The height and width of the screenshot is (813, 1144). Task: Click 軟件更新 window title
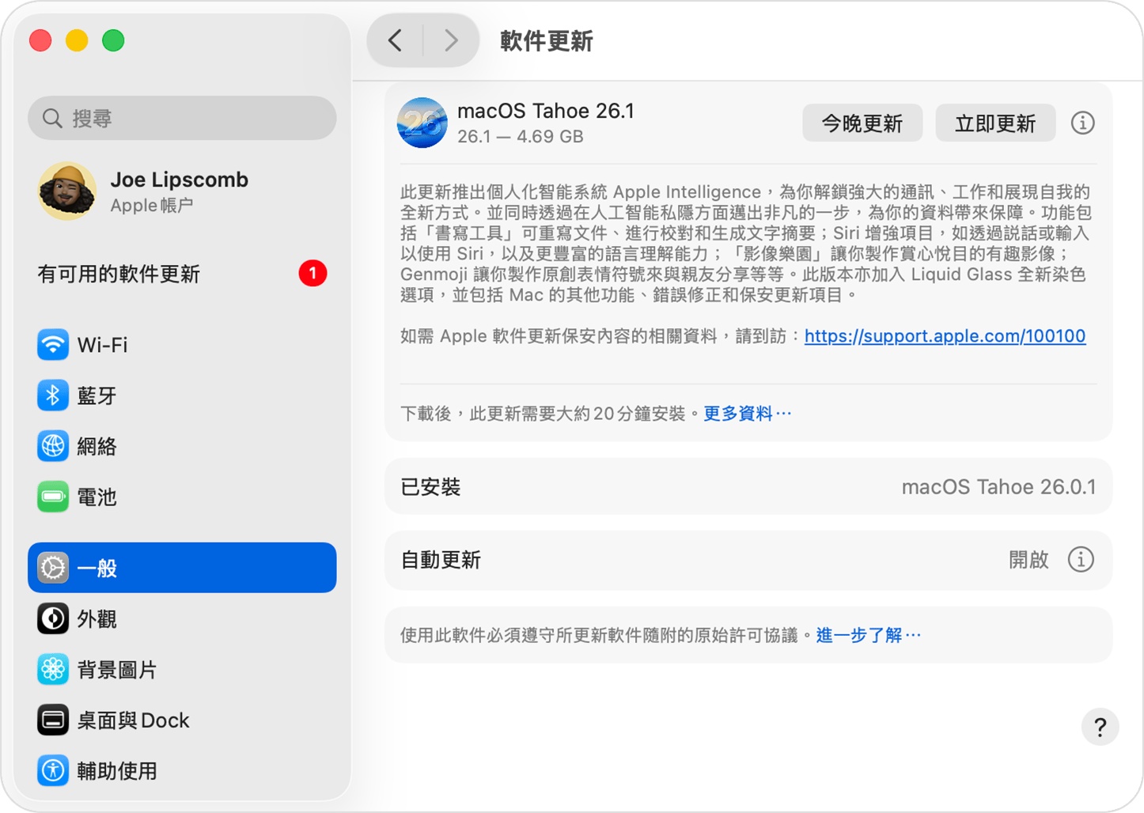(546, 40)
